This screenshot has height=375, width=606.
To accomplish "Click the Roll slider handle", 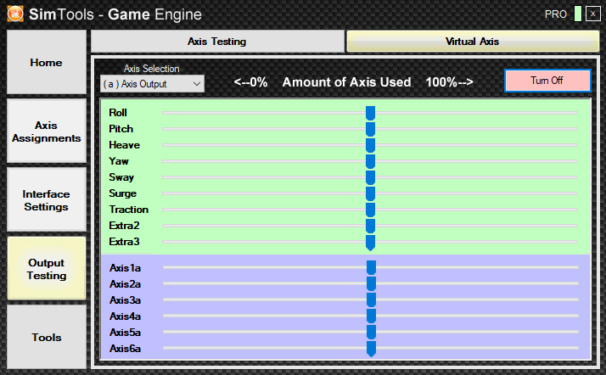I will click(370, 113).
